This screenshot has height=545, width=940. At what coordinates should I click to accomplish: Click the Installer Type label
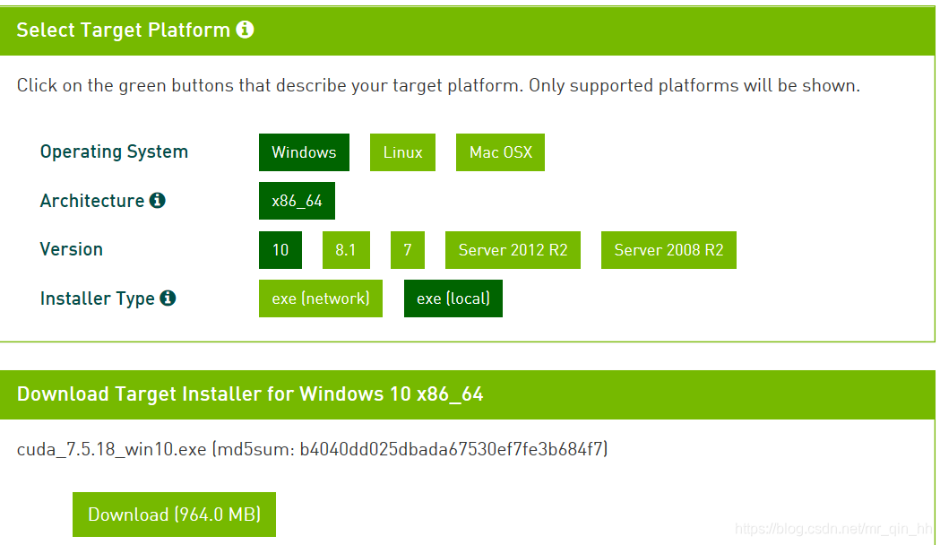pyautogui.click(x=97, y=298)
